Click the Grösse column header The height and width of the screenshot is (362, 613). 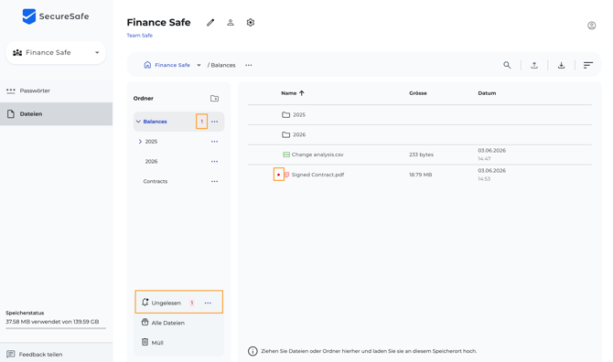pos(418,93)
